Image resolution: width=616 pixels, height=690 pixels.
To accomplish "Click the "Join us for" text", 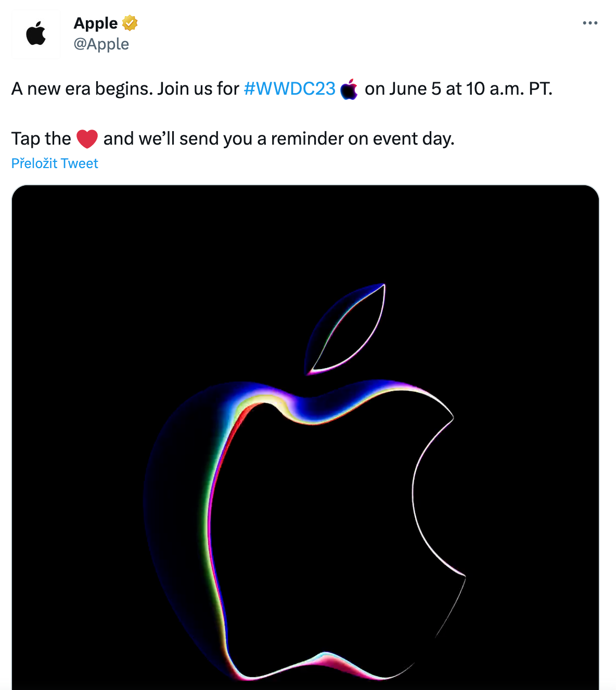I will (198, 89).
